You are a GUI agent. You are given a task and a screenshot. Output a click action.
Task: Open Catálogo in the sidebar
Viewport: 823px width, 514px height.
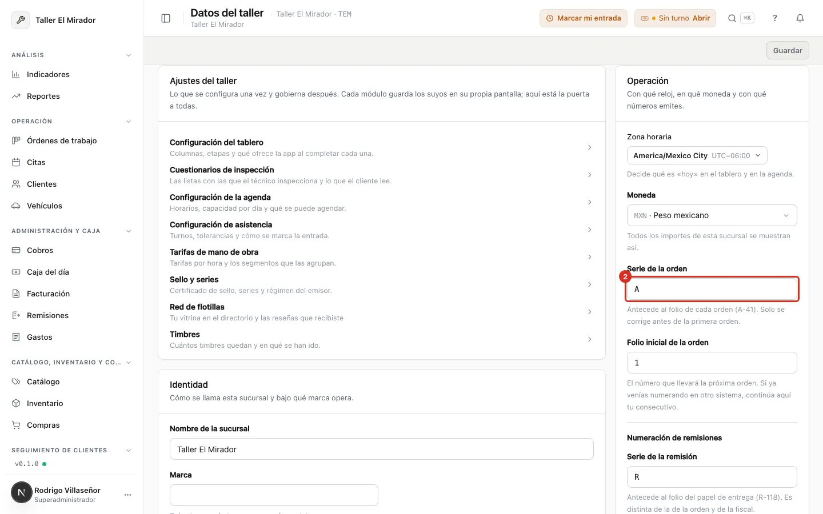[x=71, y=382]
